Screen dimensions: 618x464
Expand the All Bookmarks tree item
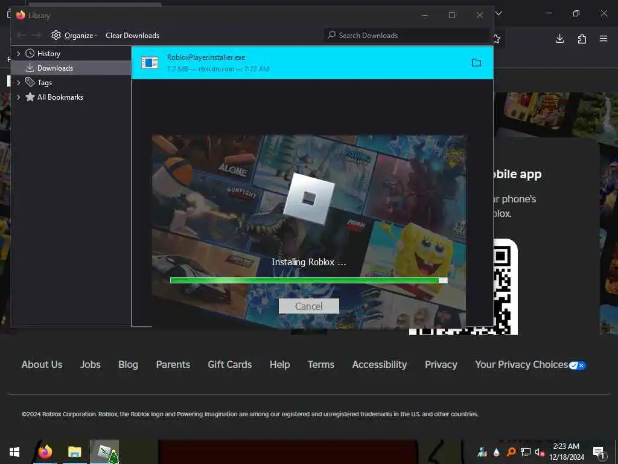pos(18,97)
